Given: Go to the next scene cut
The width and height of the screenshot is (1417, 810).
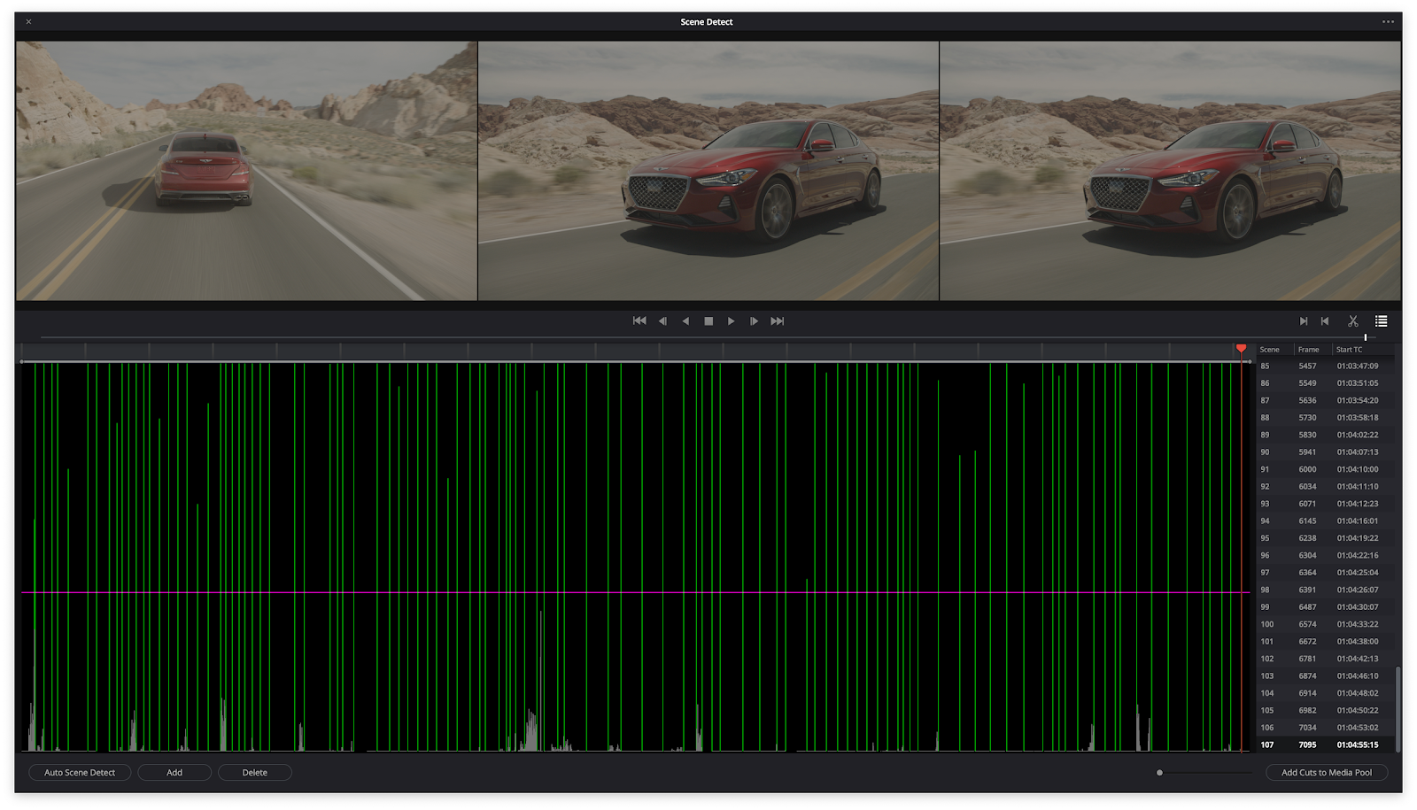Looking at the screenshot, I should click(1303, 321).
